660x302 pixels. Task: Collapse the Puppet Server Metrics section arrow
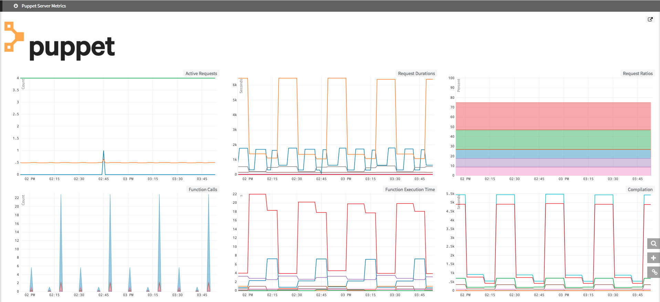click(x=16, y=6)
